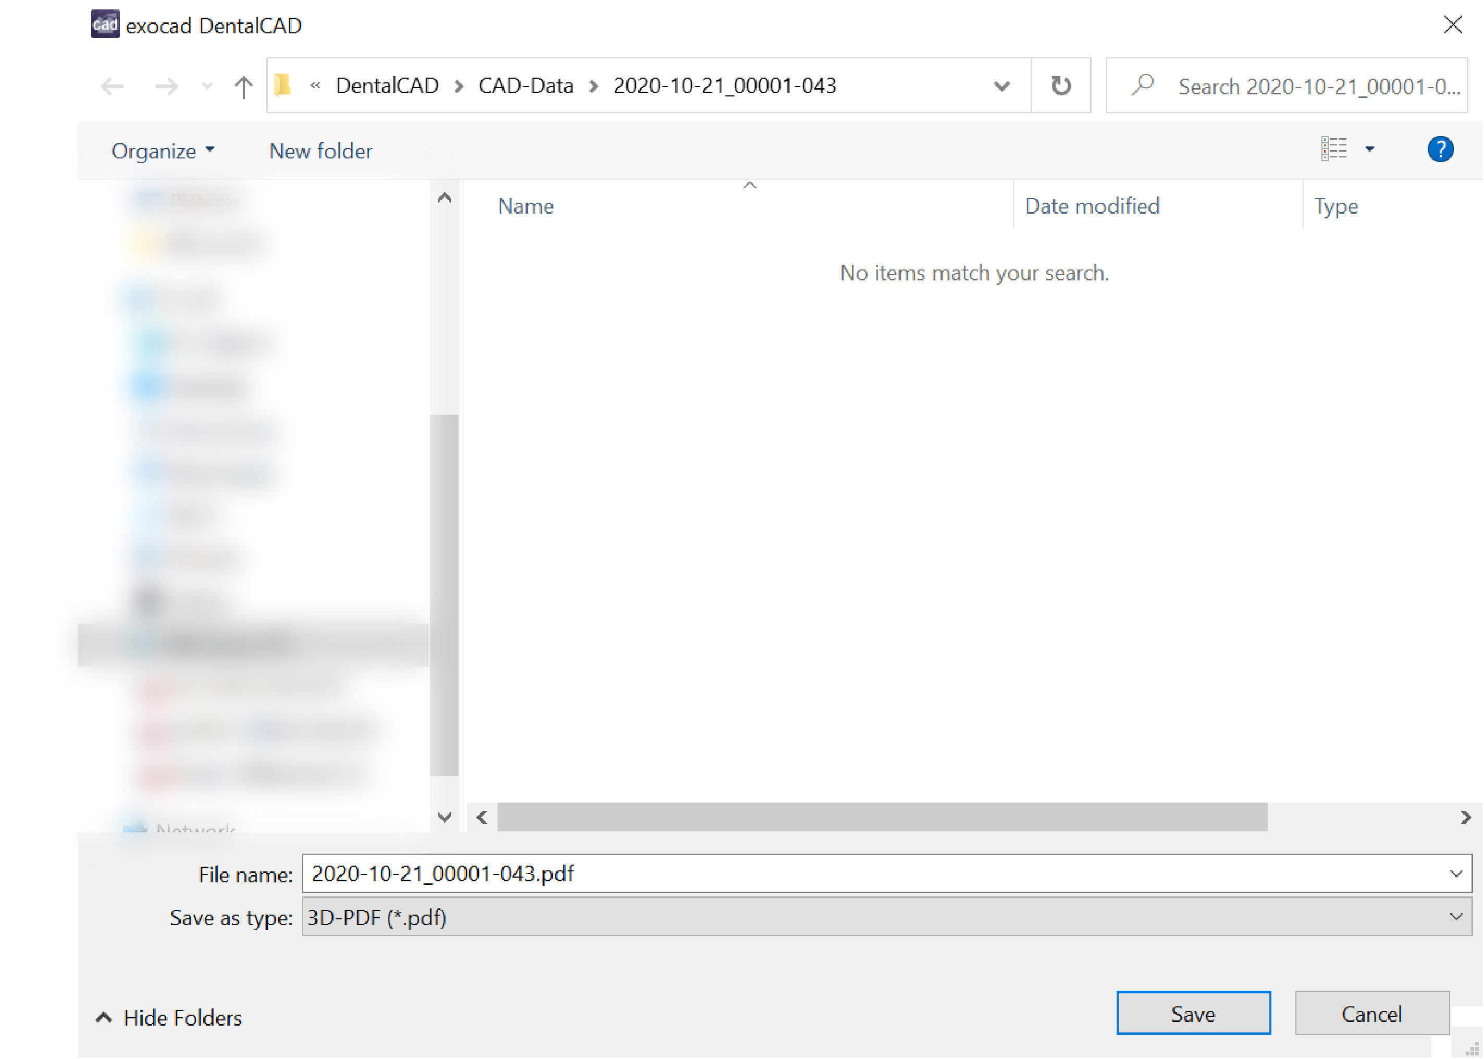Screen dimensions: 1484x1059
Task: Sort by Date modified column header
Action: (1092, 206)
